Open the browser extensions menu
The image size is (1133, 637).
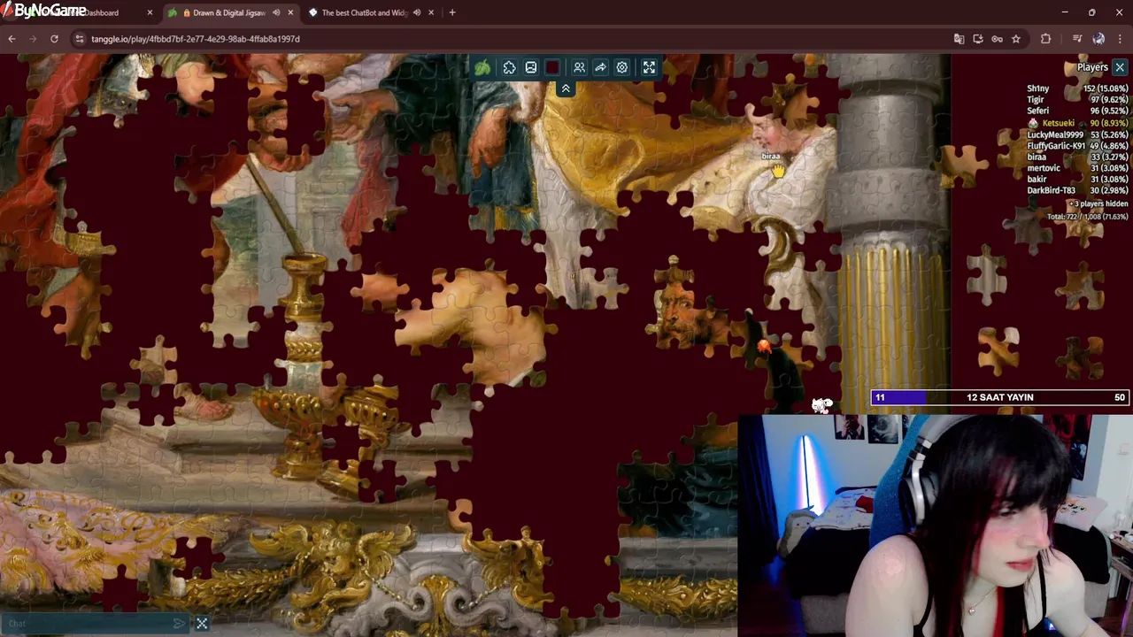point(1046,39)
